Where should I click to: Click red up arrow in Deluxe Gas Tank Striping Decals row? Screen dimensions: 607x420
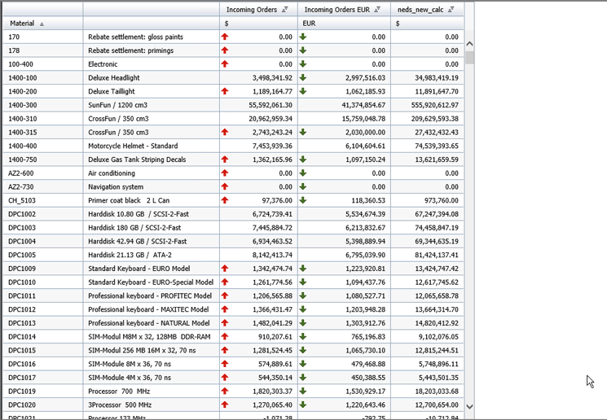225,160
